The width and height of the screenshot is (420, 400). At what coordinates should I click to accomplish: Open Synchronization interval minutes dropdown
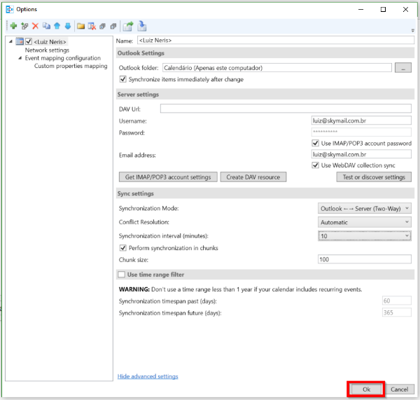pyautogui.click(x=364, y=235)
